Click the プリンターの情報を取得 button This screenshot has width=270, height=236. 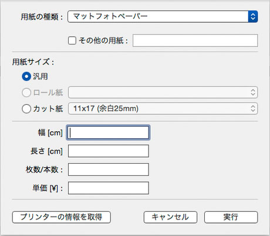click(62, 217)
